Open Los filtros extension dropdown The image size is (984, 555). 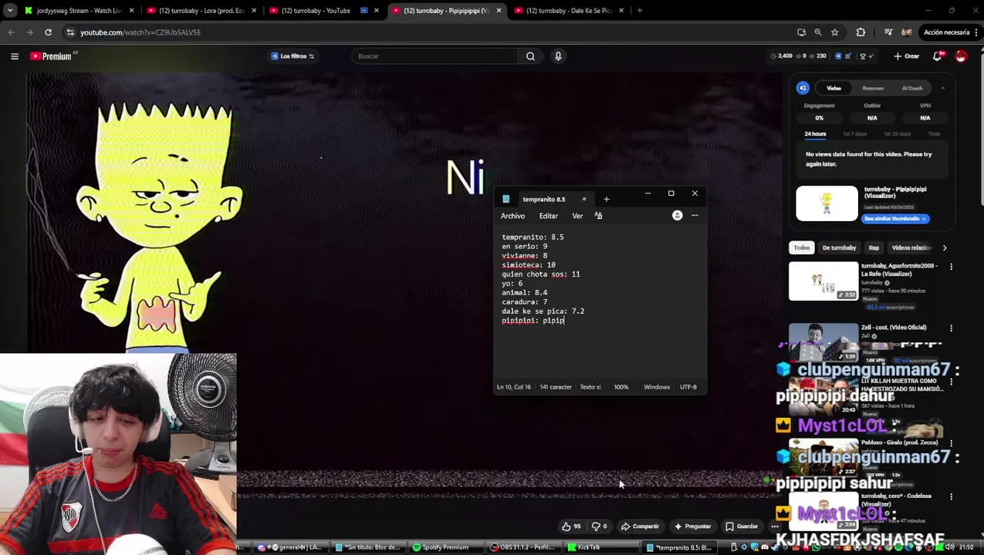pos(292,56)
